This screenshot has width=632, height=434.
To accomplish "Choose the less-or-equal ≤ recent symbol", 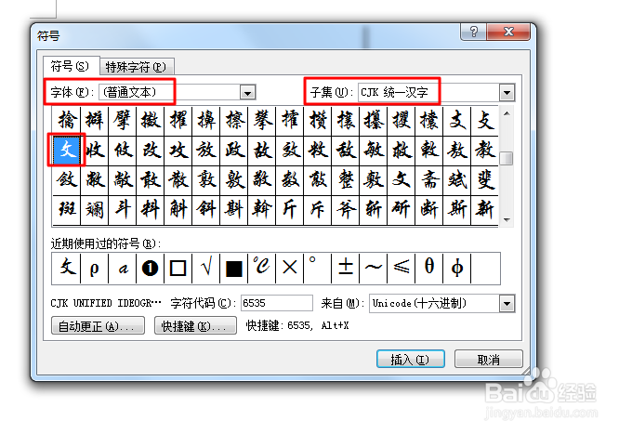I will (402, 269).
